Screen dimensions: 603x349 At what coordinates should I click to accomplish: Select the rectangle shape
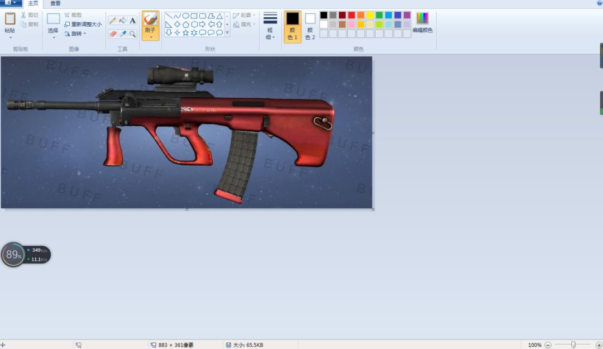[194, 16]
